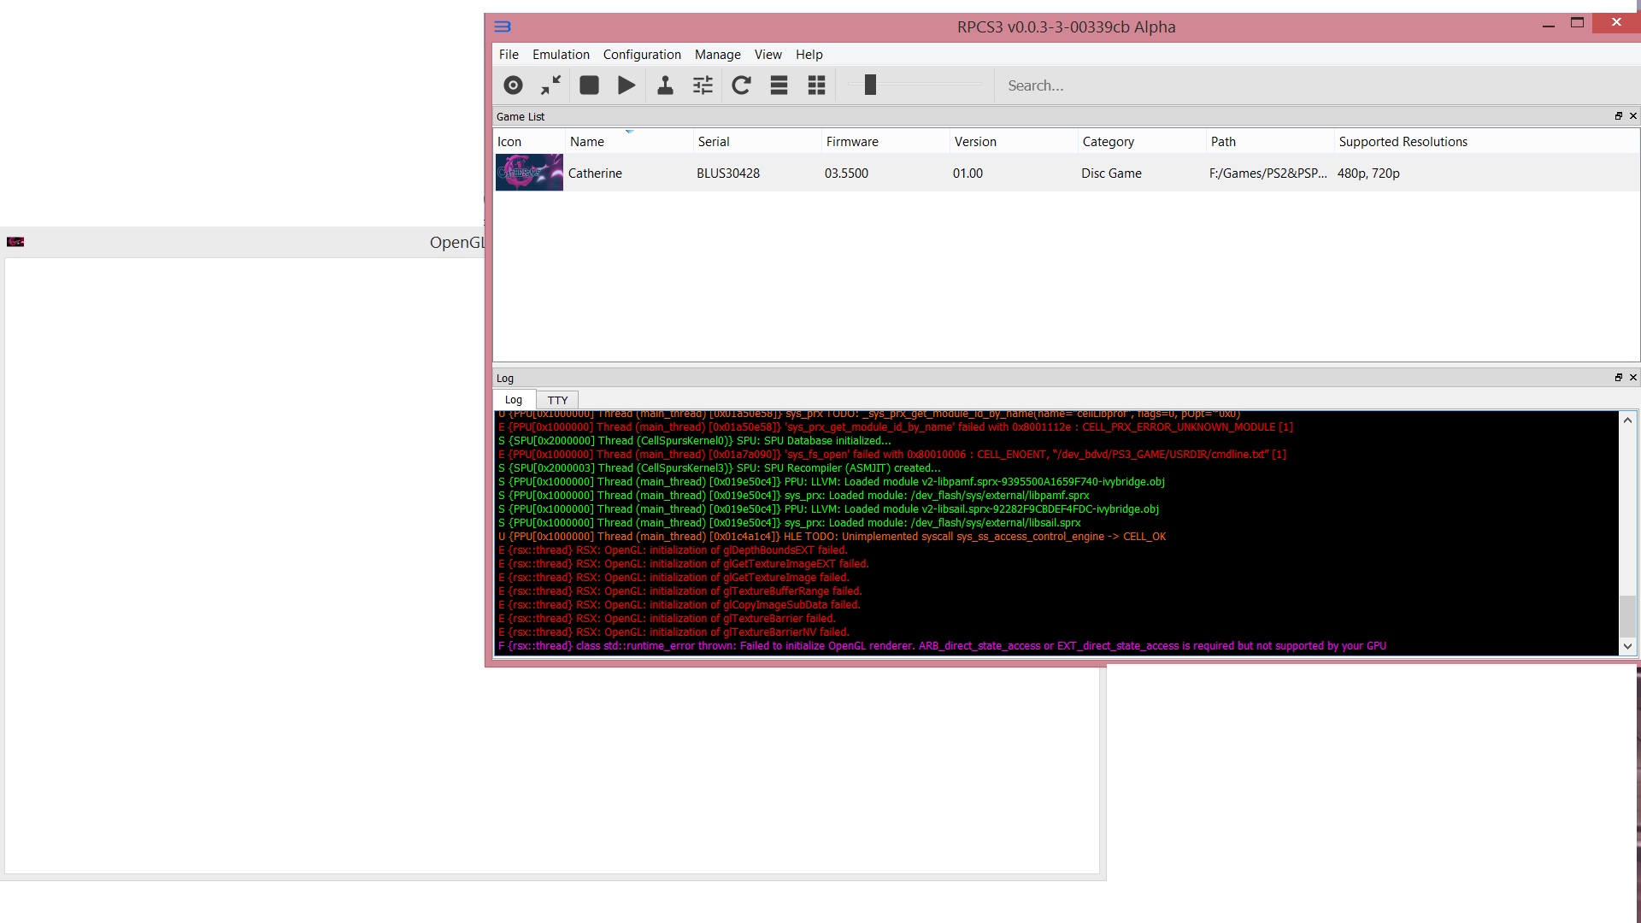
Task: Sort game list by Name column
Action: [587, 142]
